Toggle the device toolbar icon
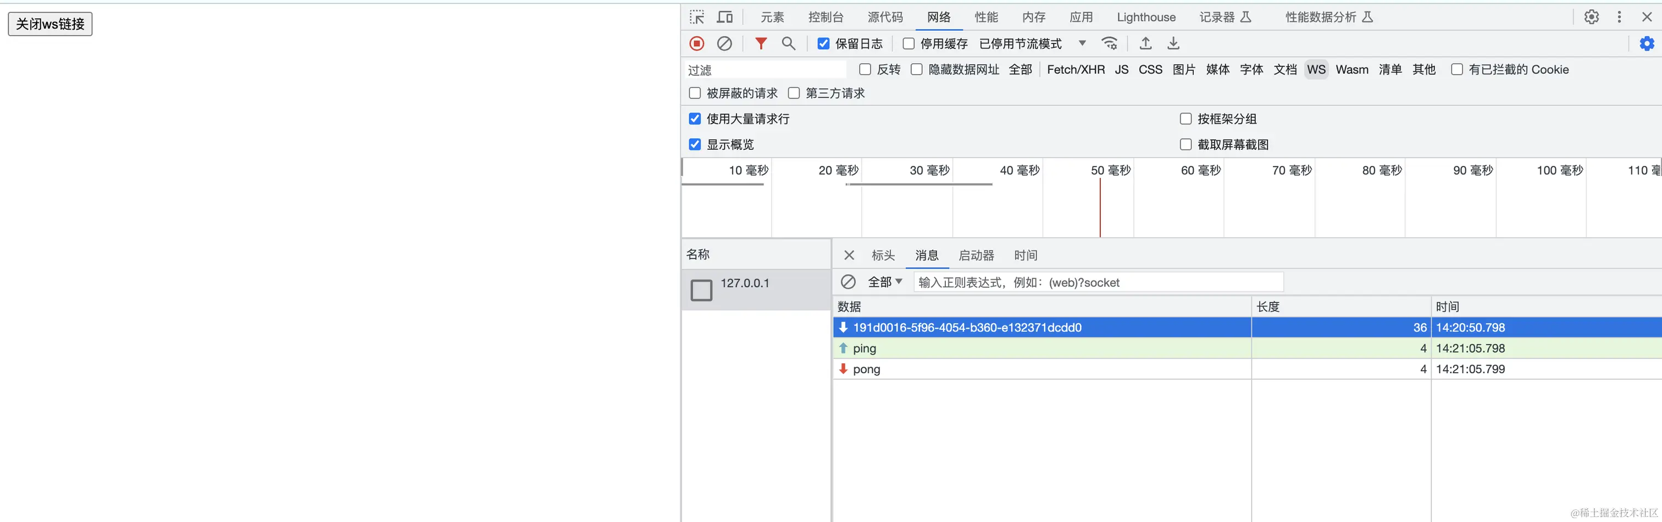Viewport: 1662px width, 522px height. (725, 17)
